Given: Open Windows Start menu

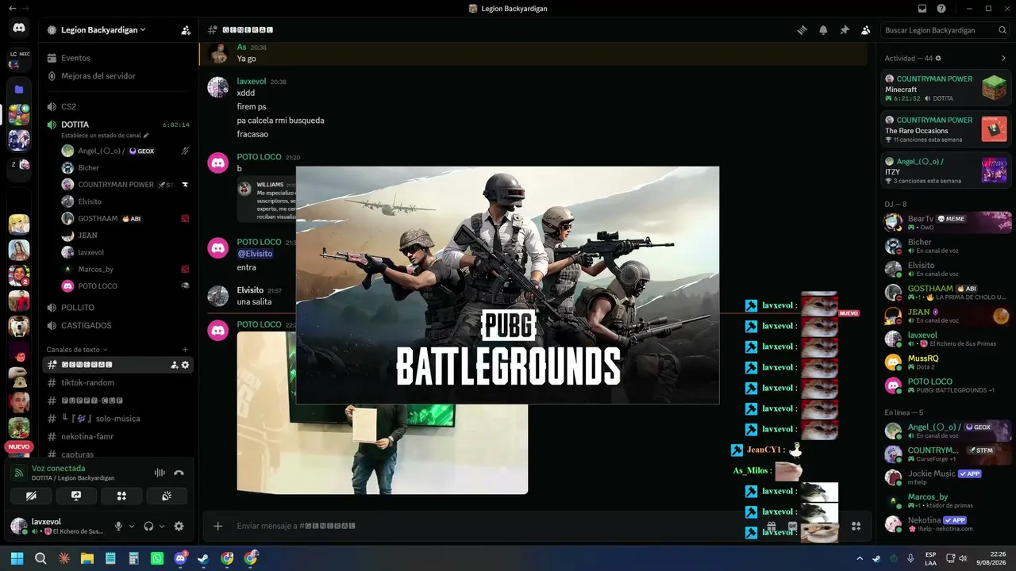Looking at the screenshot, I should click(x=17, y=558).
